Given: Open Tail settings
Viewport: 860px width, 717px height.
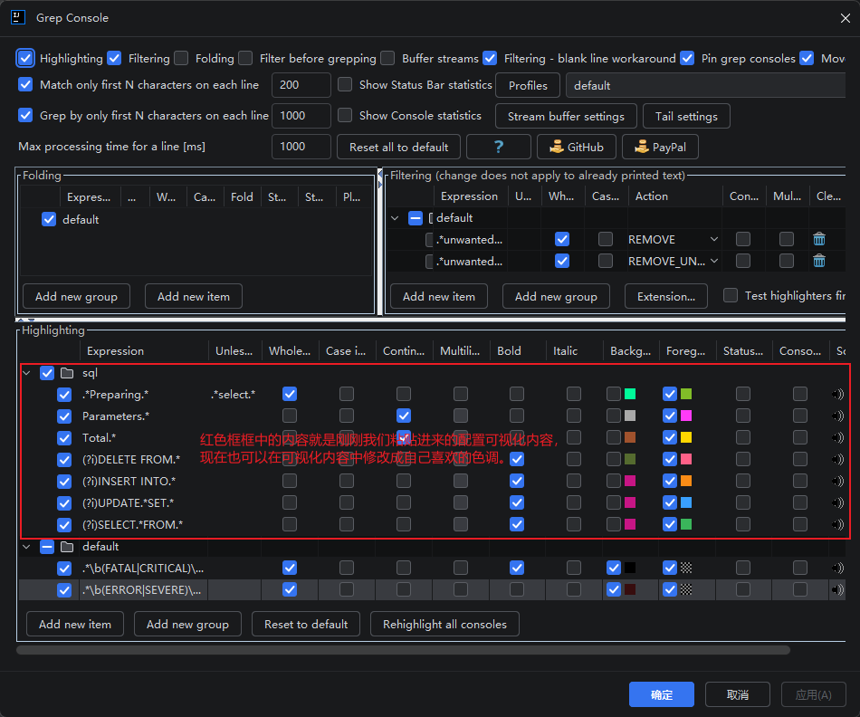Looking at the screenshot, I should click(x=686, y=116).
